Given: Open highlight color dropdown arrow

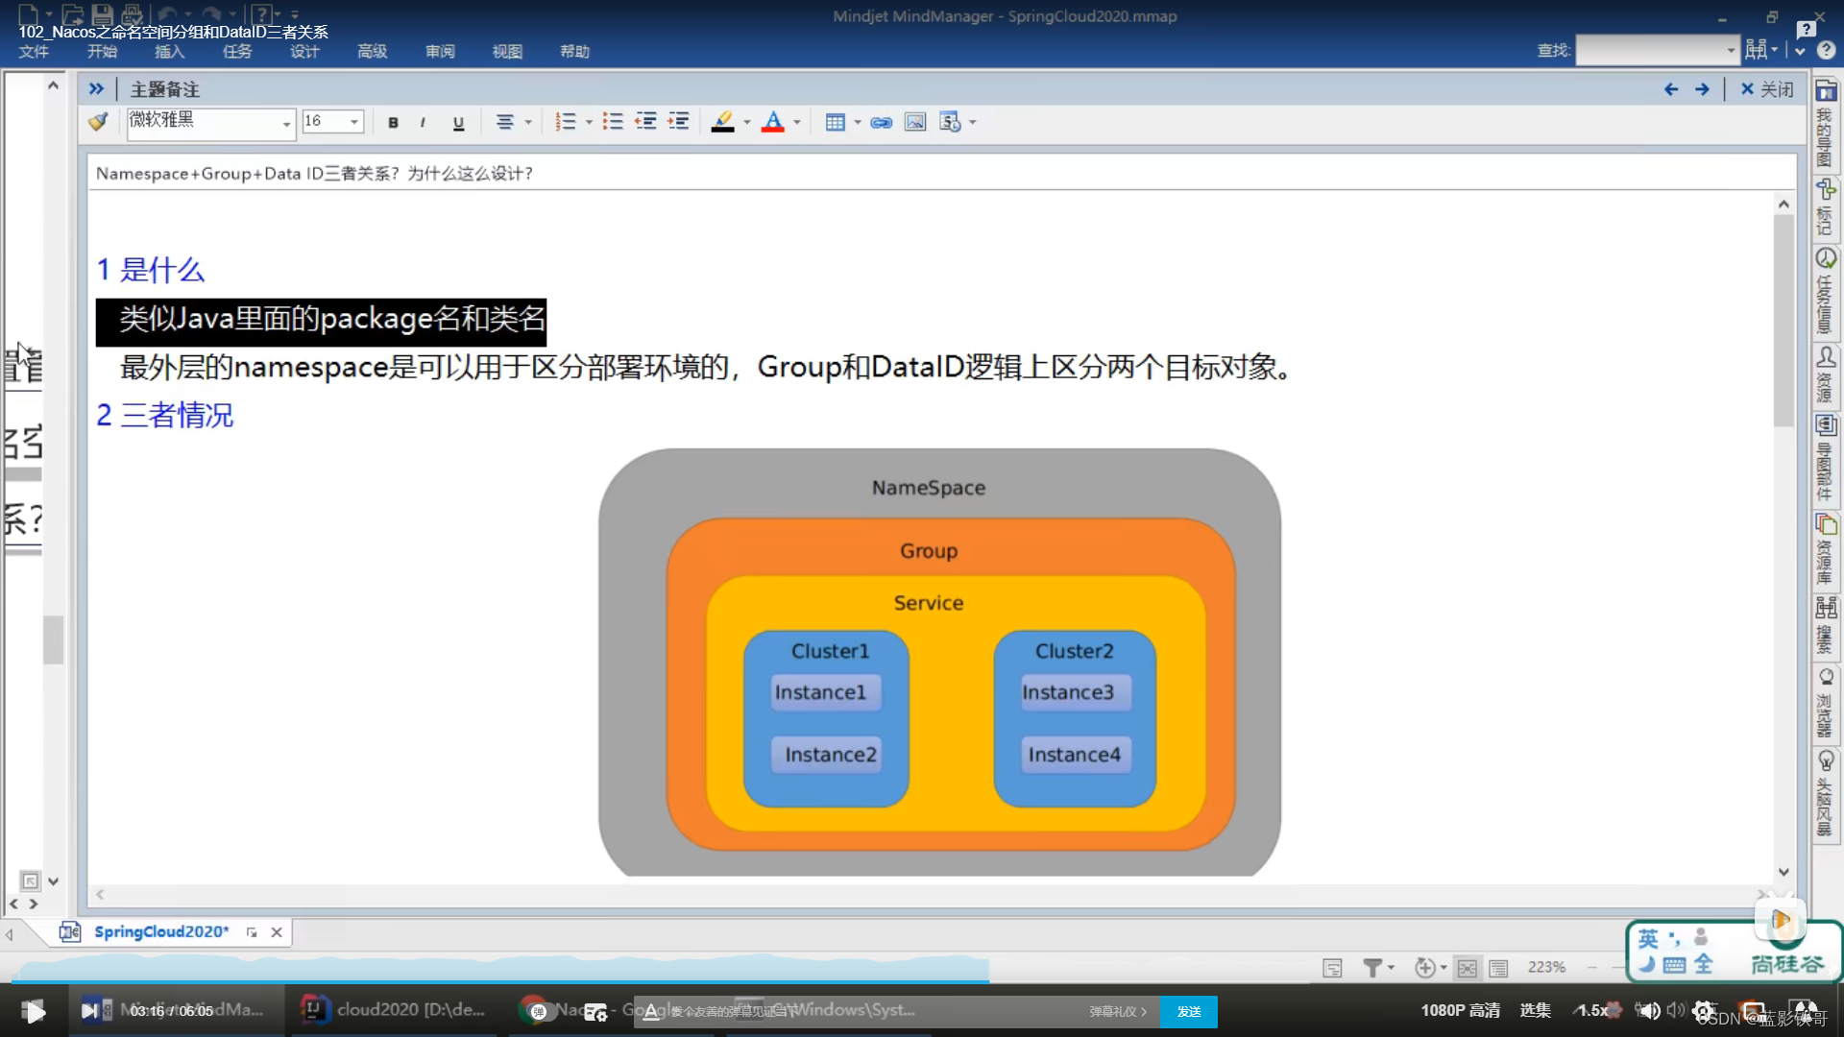Looking at the screenshot, I should (747, 122).
